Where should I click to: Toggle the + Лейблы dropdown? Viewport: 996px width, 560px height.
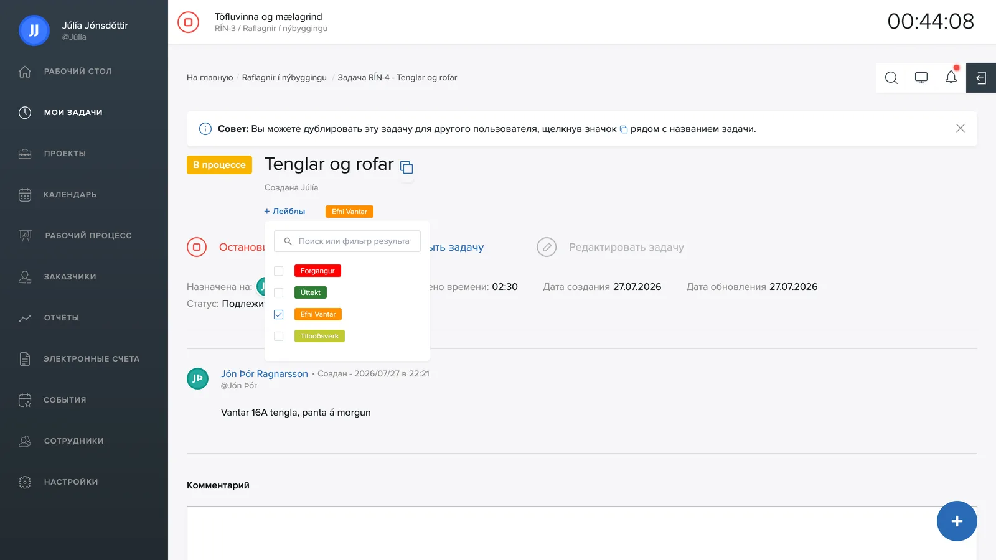tap(284, 212)
